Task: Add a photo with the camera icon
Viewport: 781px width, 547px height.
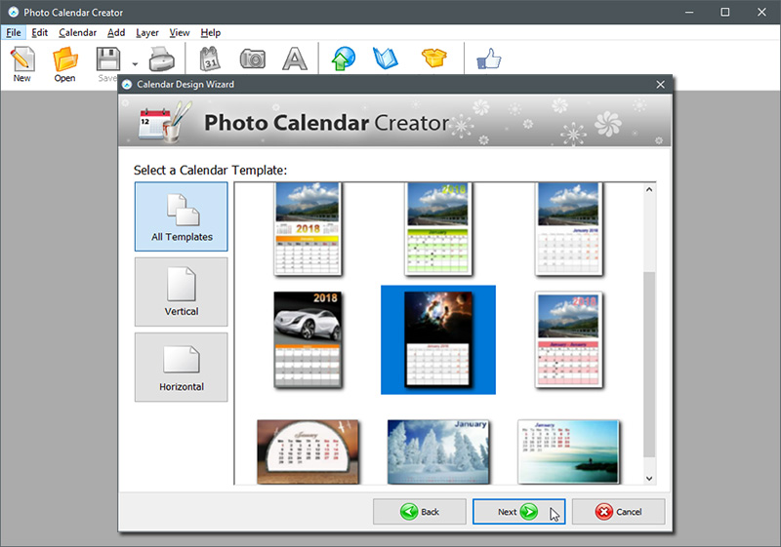Action: pyautogui.click(x=253, y=59)
